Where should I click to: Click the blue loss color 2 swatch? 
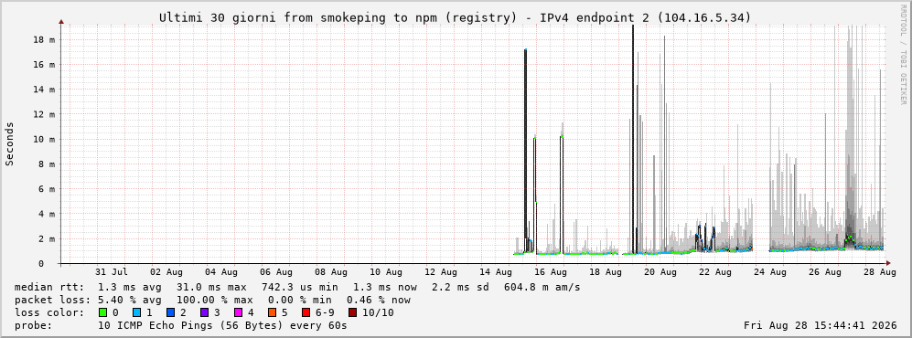click(x=171, y=312)
